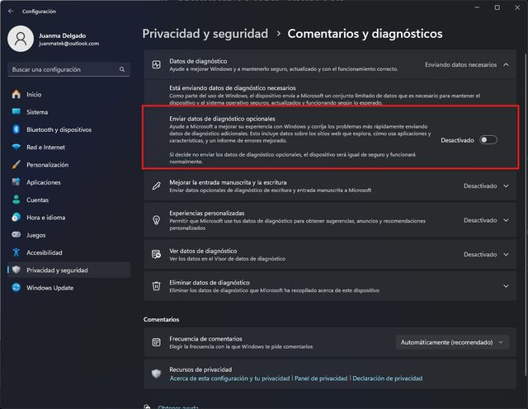Screen dimensions: 528x409
Task: Click the Bluetooth y dispositivos icon
Action: [16, 129]
